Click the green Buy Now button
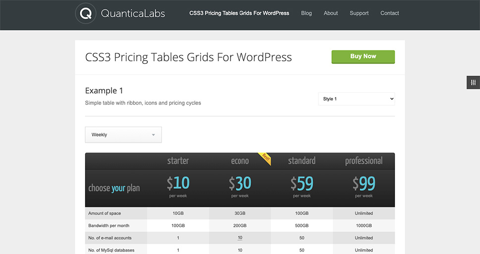The height and width of the screenshot is (254, 480). pyautogui.click(x=363, y=57)
